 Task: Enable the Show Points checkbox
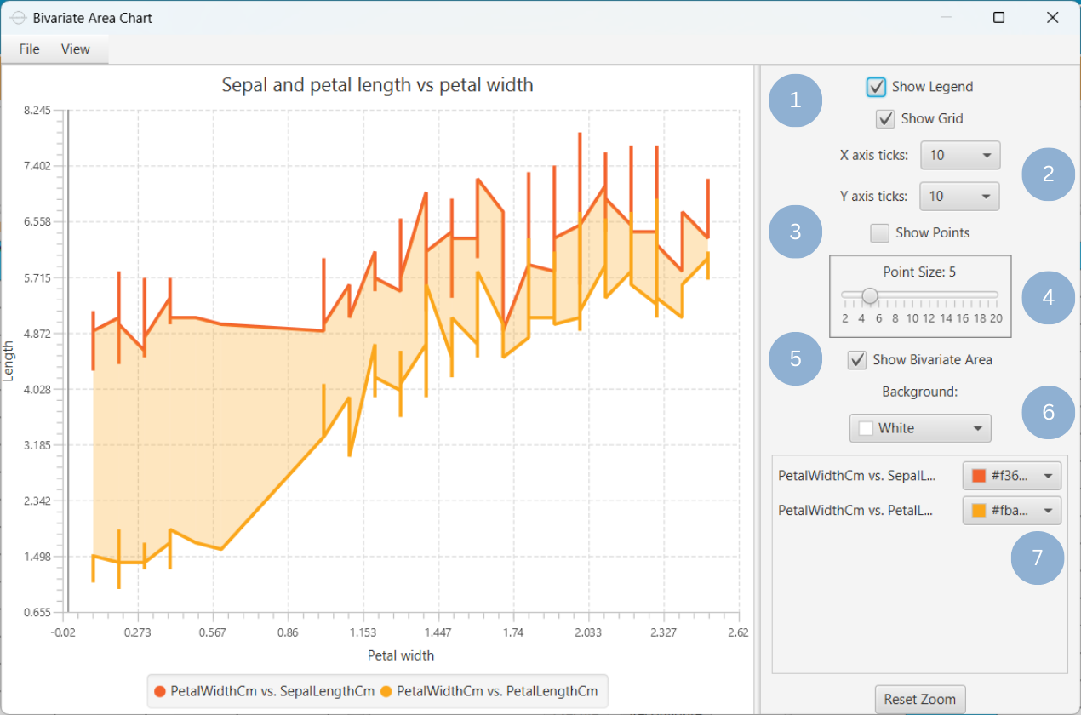click(x=880, y=233)
